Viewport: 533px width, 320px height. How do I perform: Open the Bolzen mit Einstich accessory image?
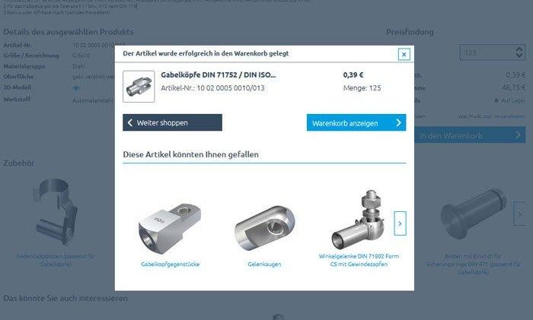pyautogui.click(x=473, y=214)
